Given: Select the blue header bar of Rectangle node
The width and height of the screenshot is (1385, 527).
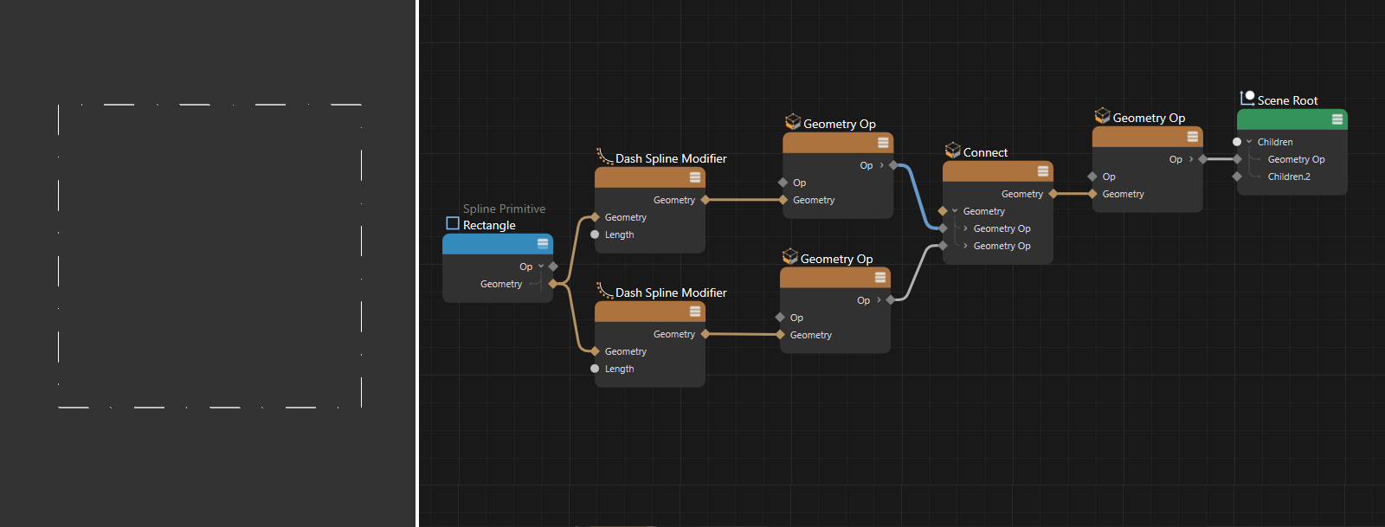Looking at the screenshot, I should (x=498, y=244).
